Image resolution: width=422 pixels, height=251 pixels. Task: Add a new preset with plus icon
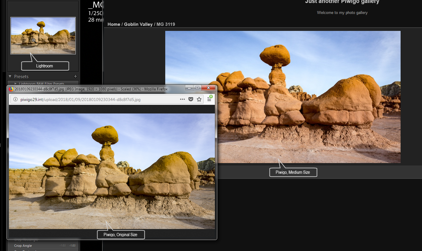pyautogui.click(x=75, y=76)
